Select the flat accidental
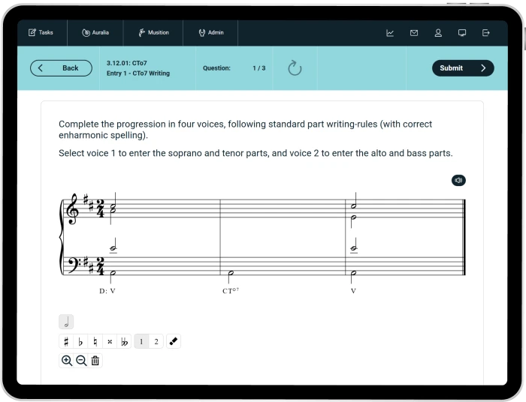The height and width of the screenshot is (402, 526). click(x=80, y=342)
